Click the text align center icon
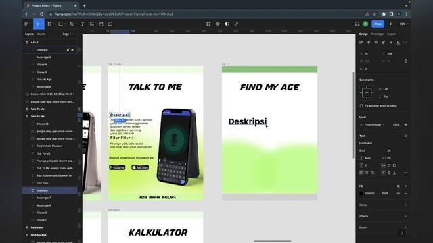Image resolution: width=433 pixels, height=243 pixels. pos(367,173)
